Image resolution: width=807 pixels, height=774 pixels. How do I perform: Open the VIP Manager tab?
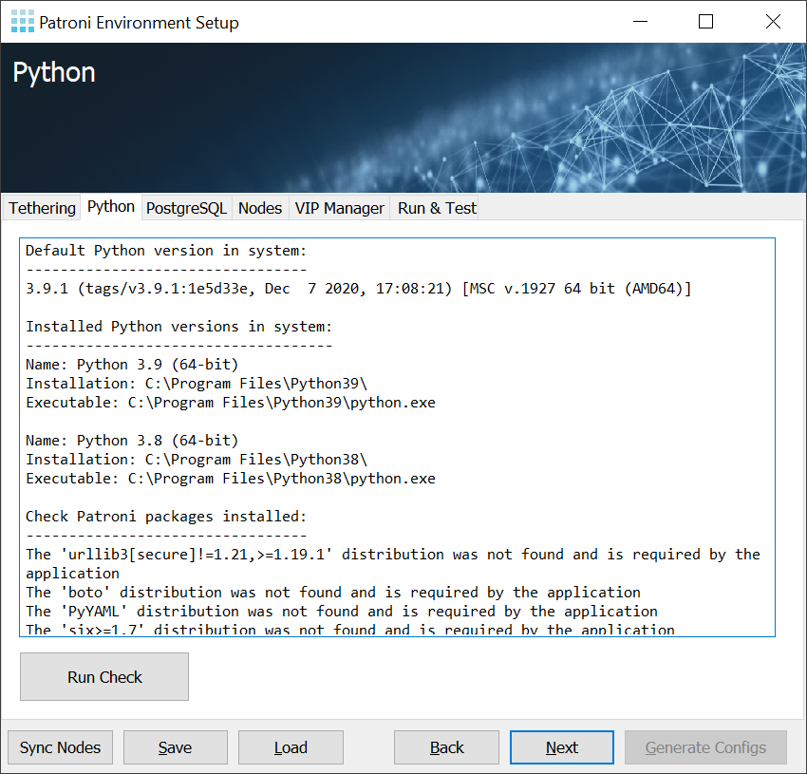coord(339,208)
